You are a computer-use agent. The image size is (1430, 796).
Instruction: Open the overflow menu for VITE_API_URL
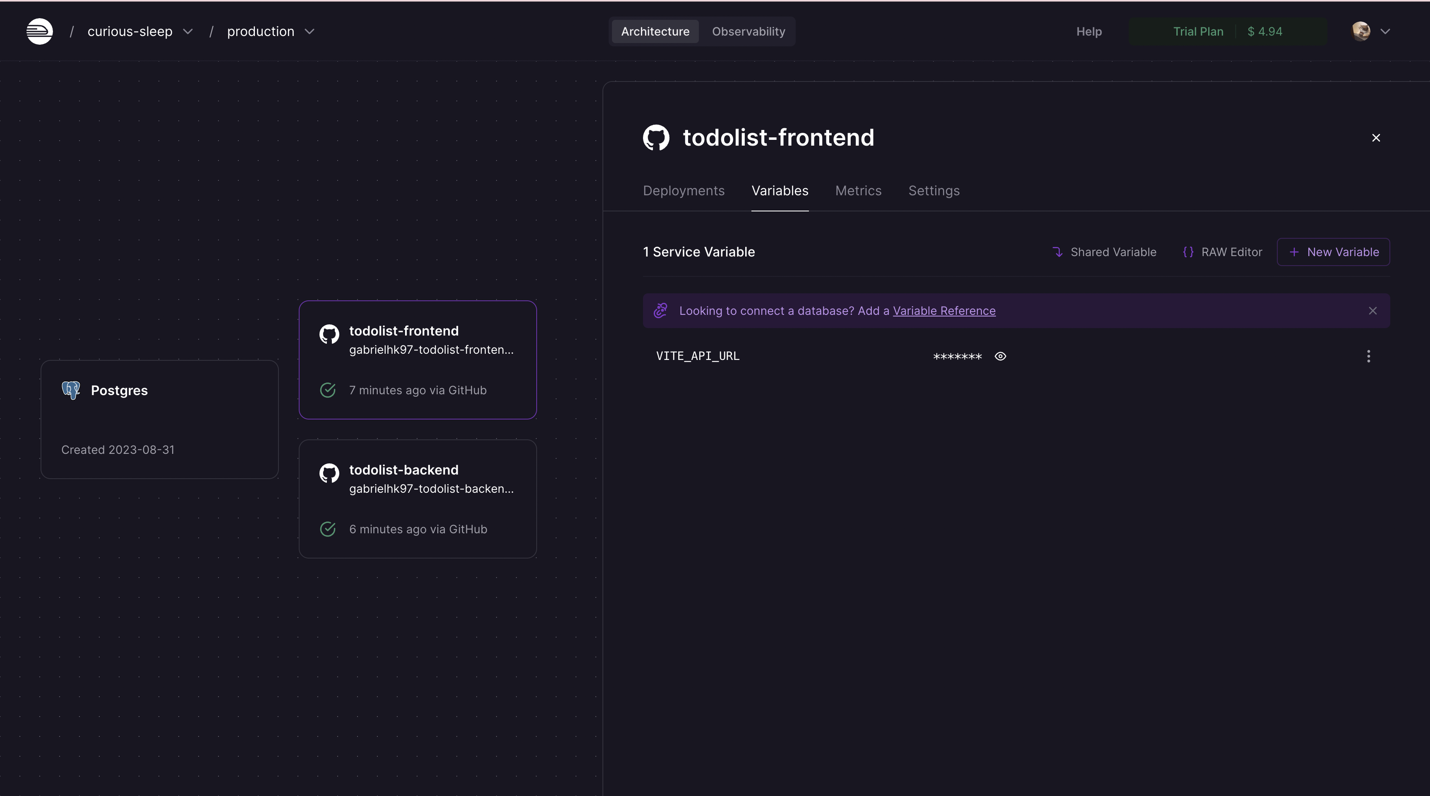1369,356
